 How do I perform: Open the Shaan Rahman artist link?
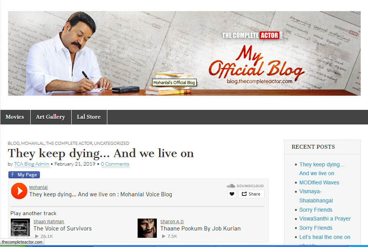[x=49, y=222]
